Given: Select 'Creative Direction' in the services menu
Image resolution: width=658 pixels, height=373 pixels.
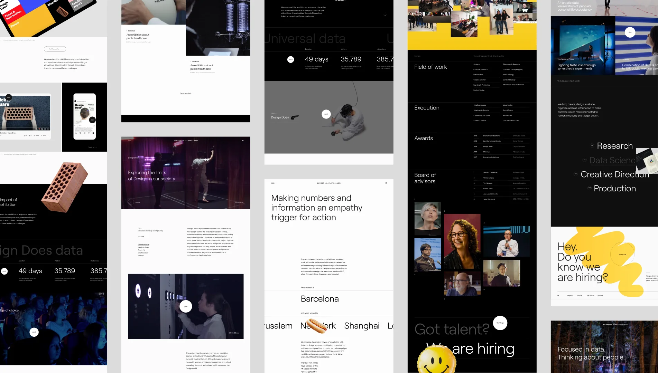Looking at the screenshot, I should (615, 174).
